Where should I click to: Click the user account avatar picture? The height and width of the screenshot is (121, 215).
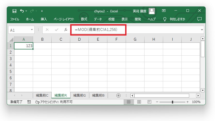pos(152,11)
